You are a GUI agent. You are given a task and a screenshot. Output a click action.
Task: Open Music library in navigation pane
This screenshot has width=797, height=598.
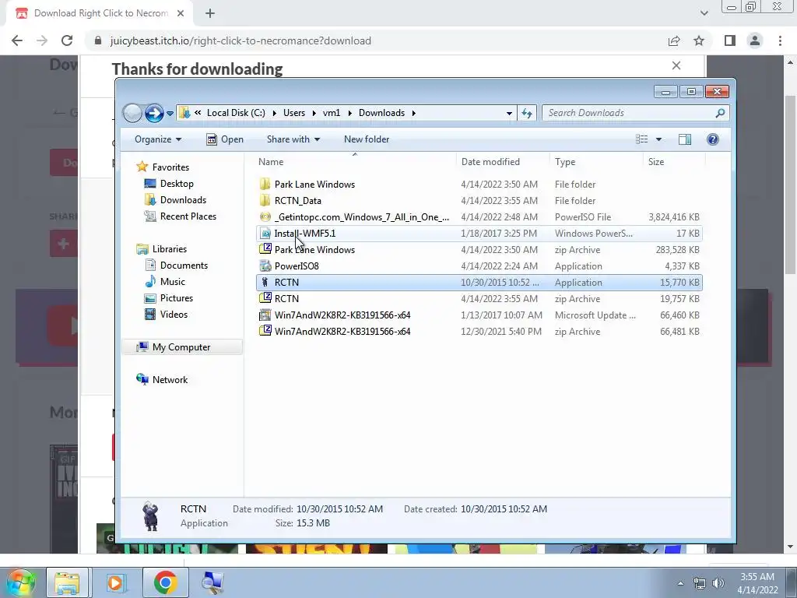click(x=172, y=282)
